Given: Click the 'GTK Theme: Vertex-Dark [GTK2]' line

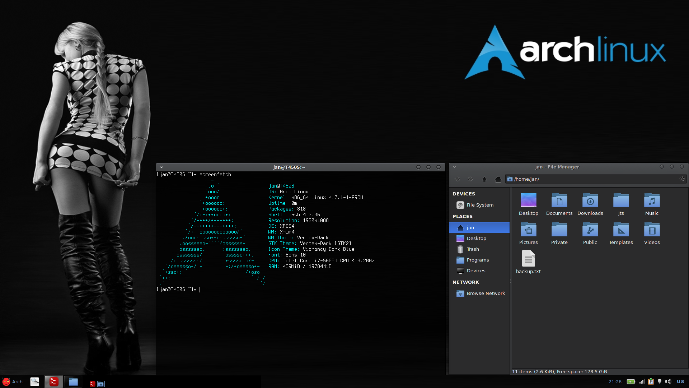Looking at the screenshot, I should (310, 243).
